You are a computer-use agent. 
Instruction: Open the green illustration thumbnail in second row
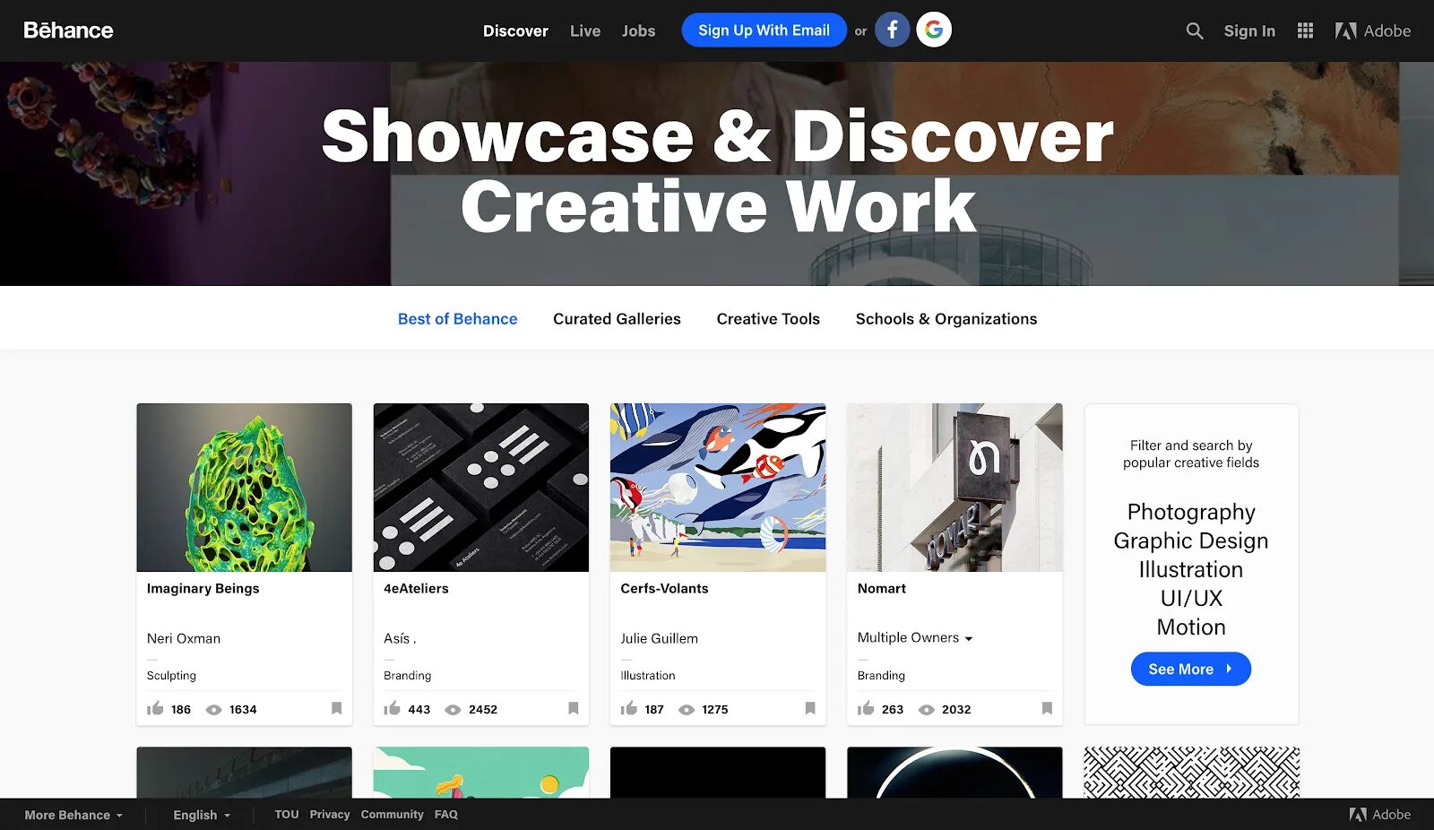click(x=481, y=773)
